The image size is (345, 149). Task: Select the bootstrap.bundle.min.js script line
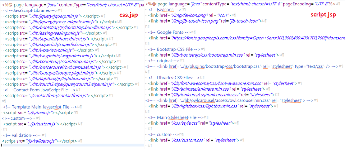click(69, 28)
